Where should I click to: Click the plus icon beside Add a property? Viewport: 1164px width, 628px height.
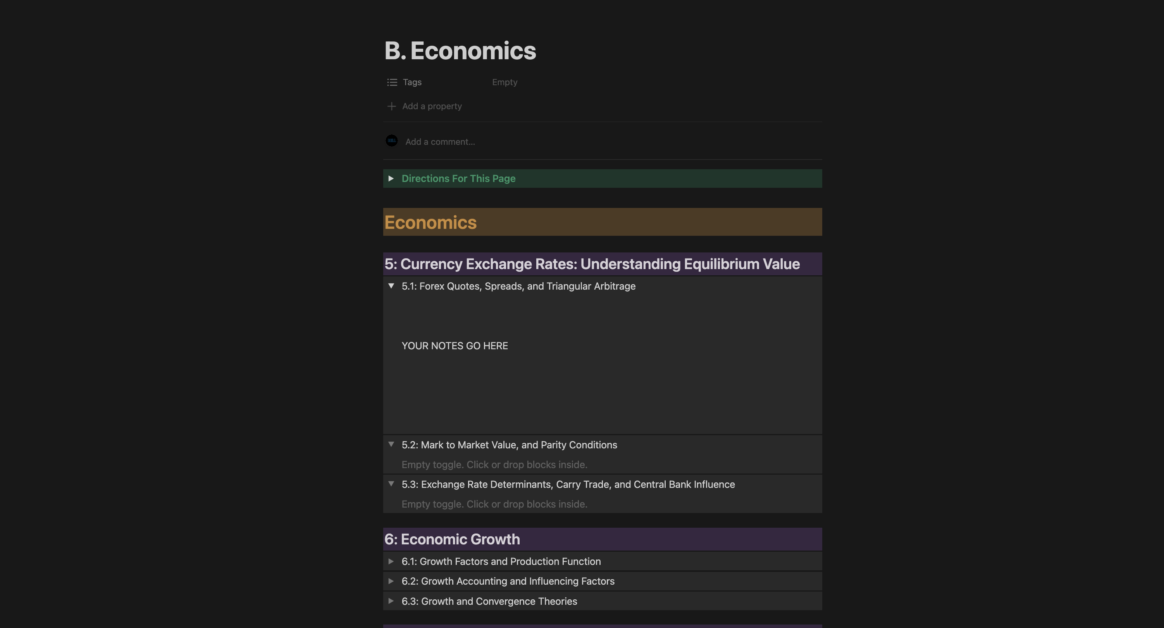tap(392, 106)
